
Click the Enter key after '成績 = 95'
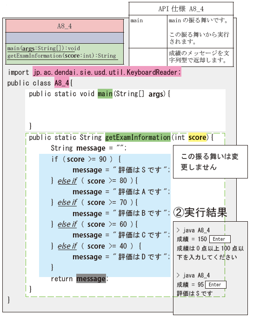(x=216, y=284)
